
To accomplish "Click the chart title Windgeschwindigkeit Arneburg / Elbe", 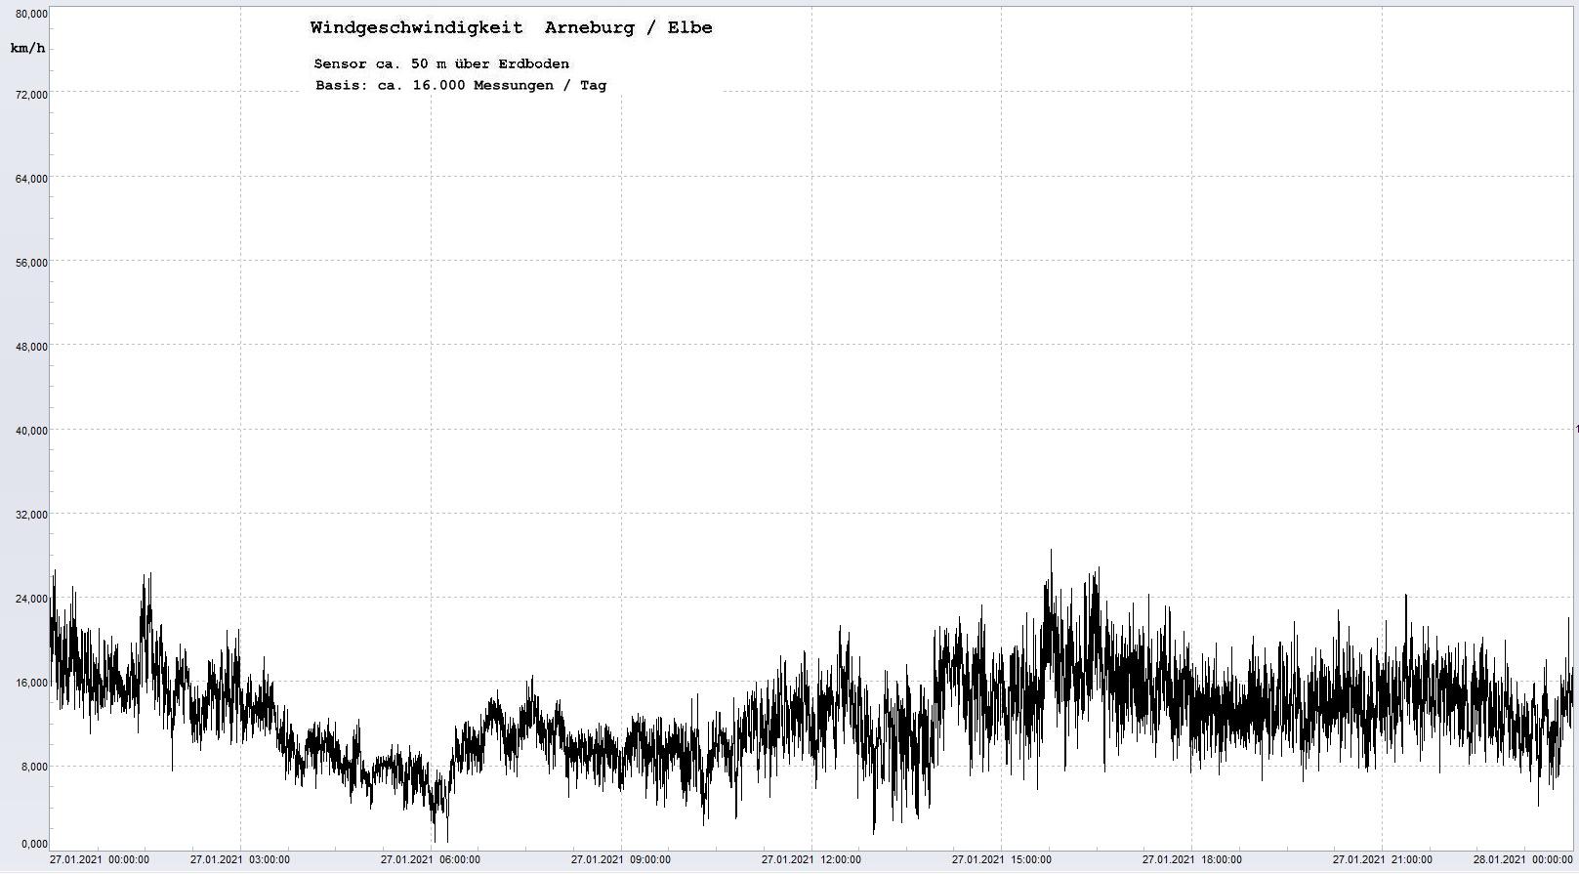I will click(x=511, y=28).
